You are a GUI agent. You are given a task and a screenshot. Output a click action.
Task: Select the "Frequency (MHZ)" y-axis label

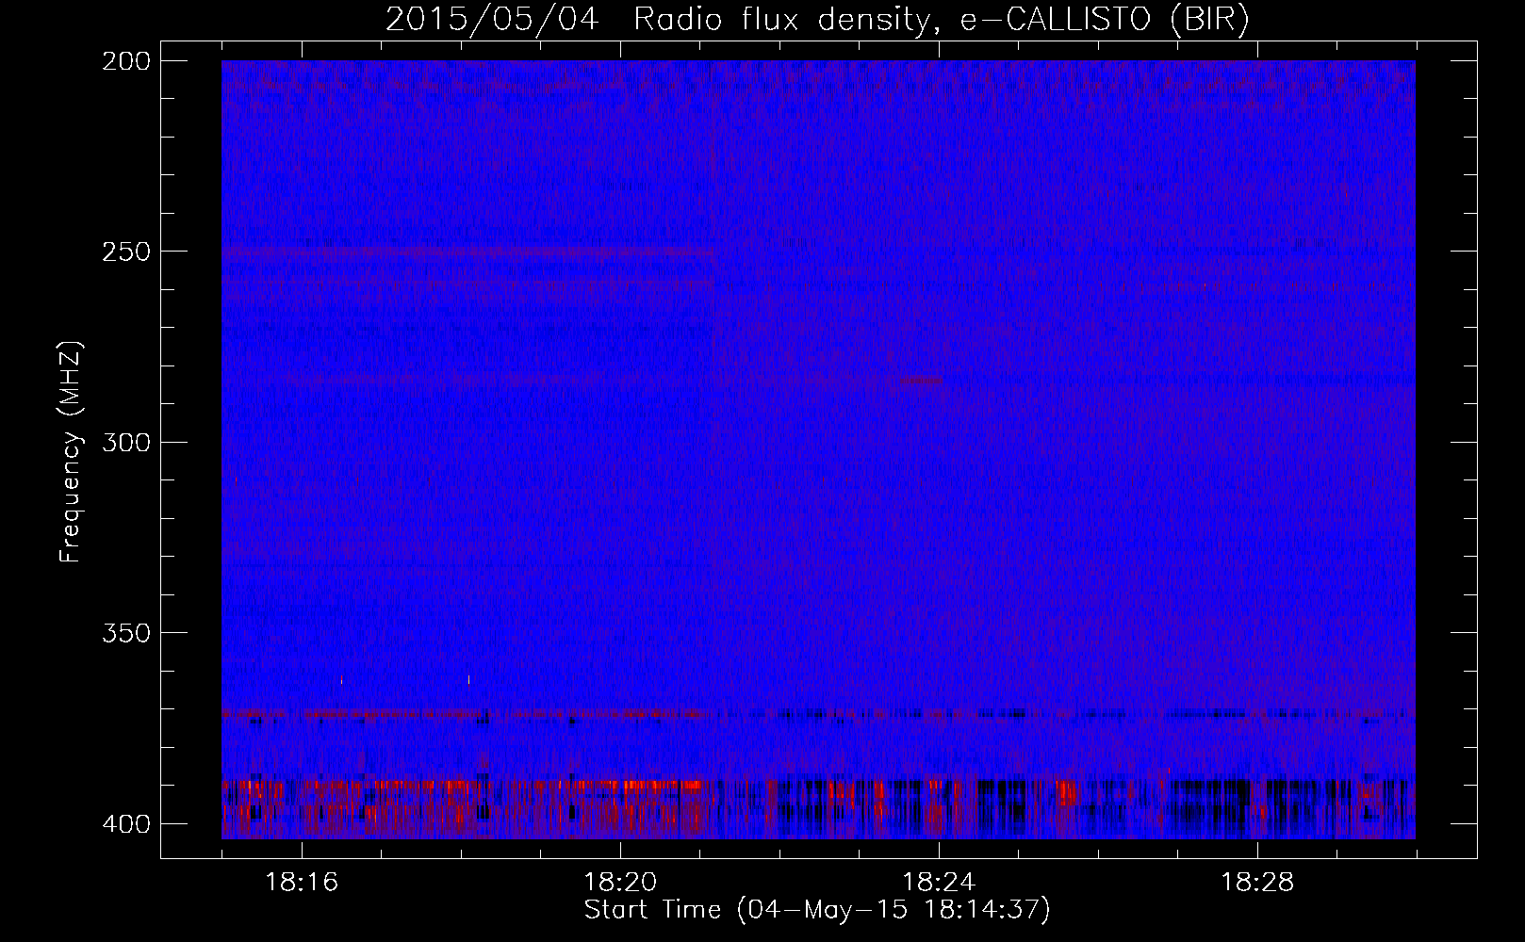(71, 452)
